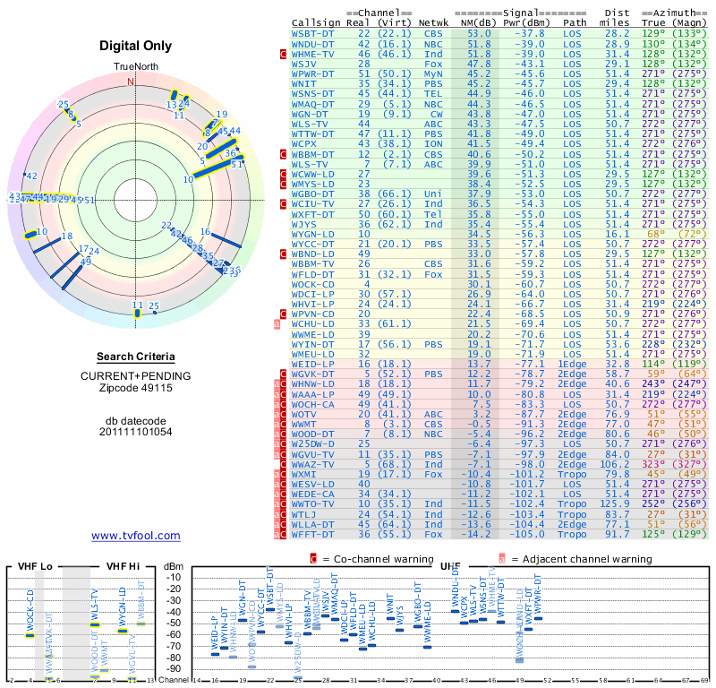Click the Callsign column header
This screenshot has height=688, width=716.
tap(316, 23)
